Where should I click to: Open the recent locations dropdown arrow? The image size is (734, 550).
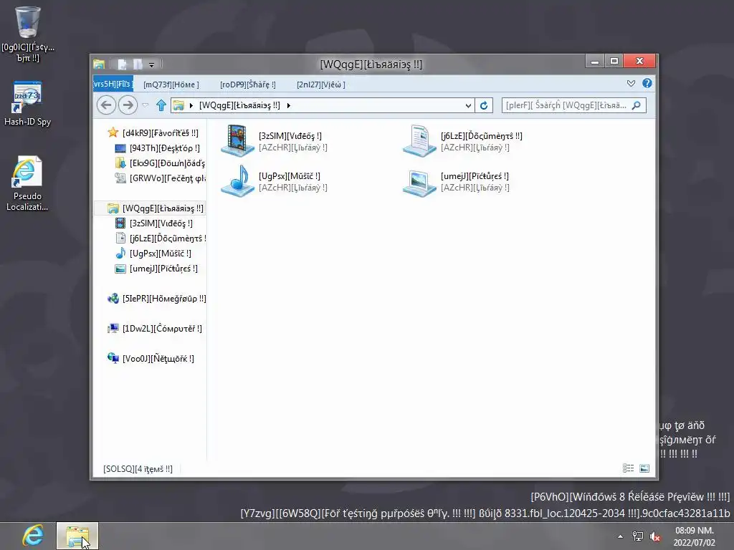click(145, 105)
